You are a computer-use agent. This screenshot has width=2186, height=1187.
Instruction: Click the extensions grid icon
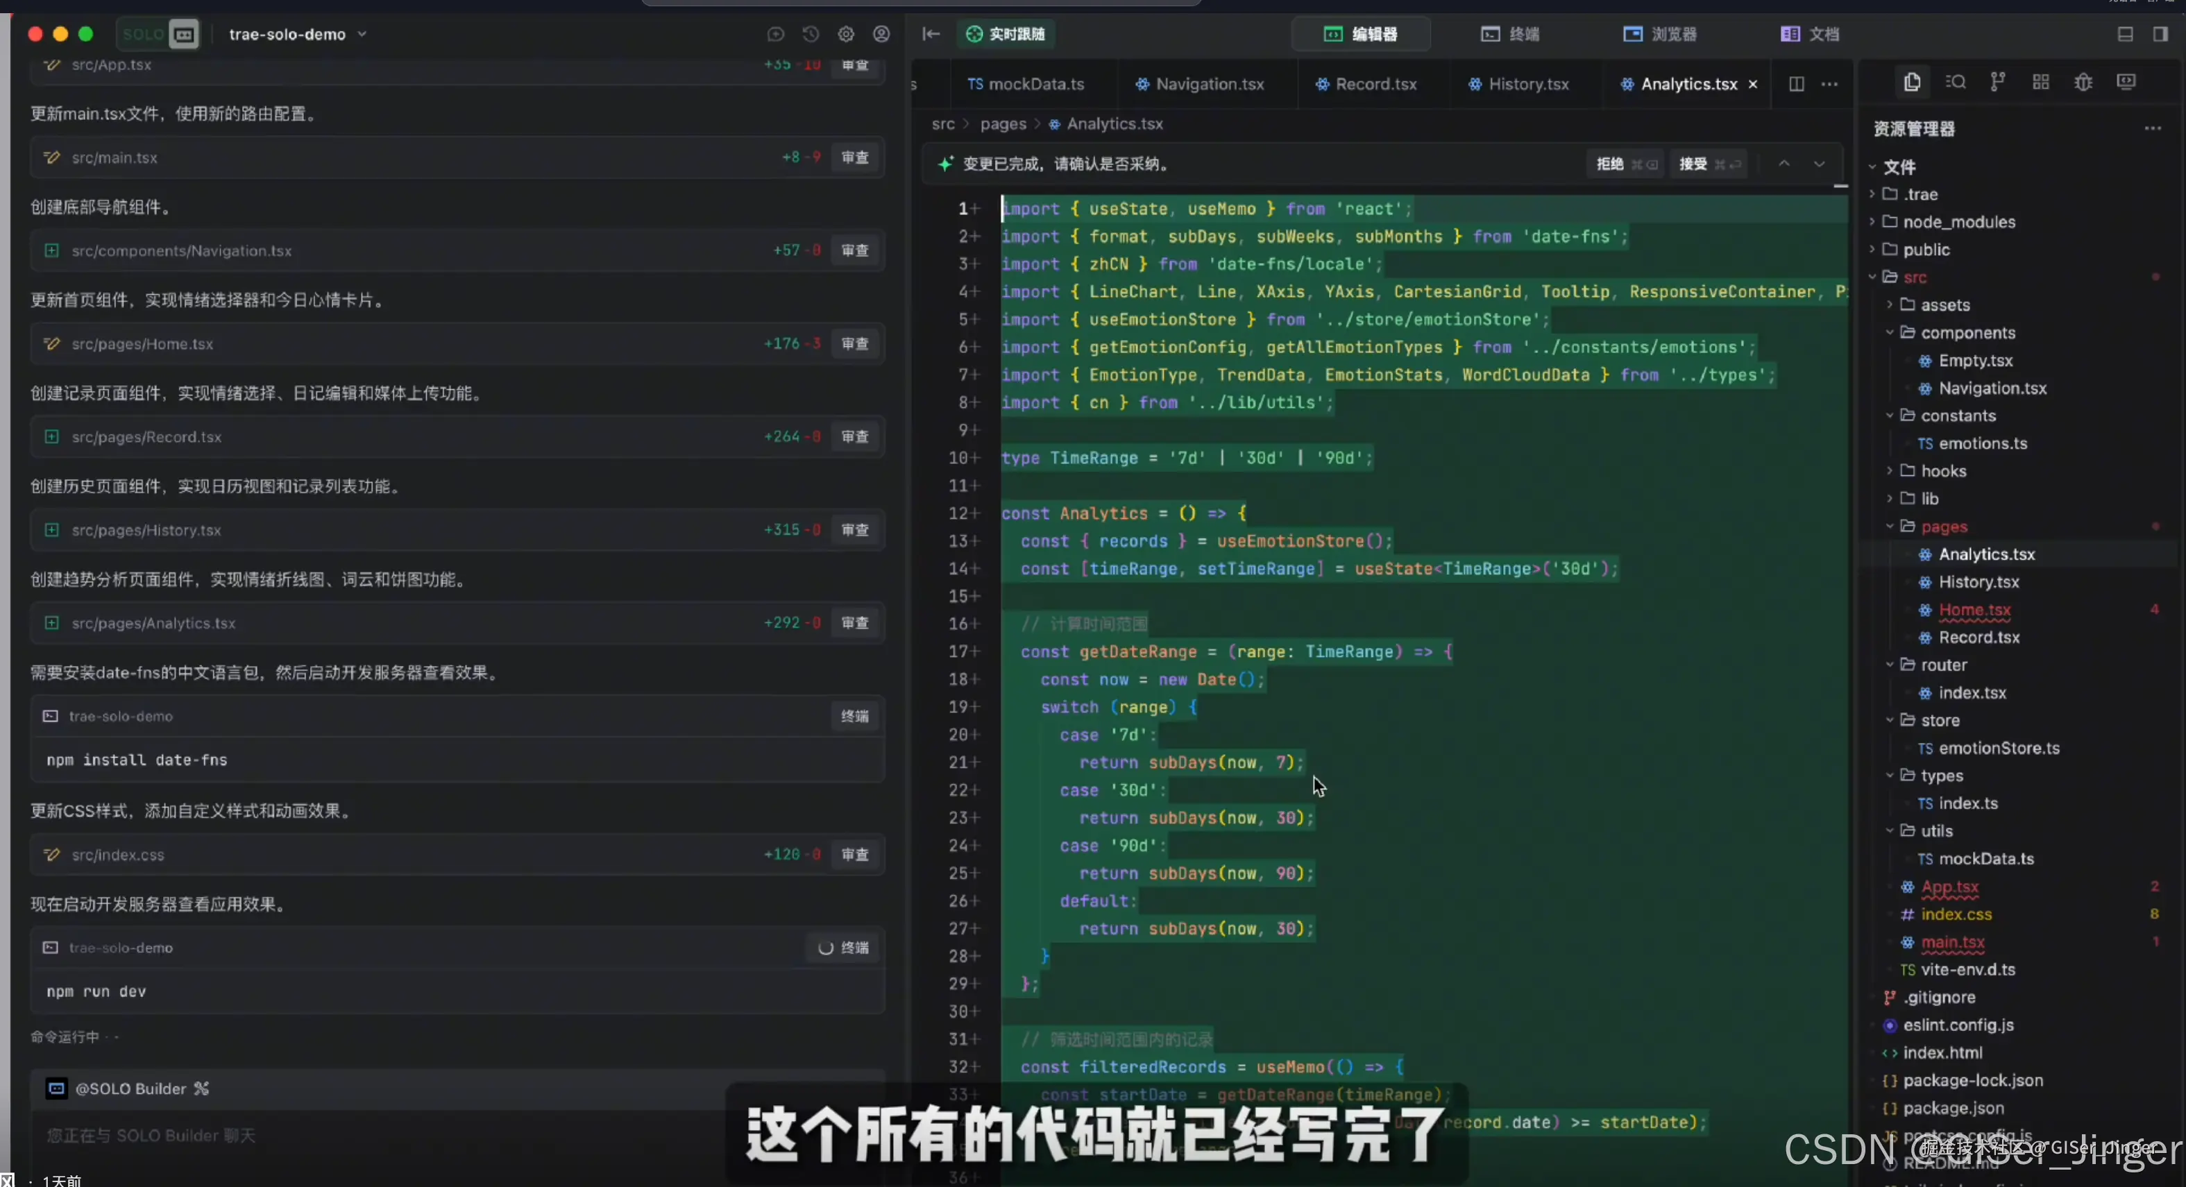pos(2041,81)
